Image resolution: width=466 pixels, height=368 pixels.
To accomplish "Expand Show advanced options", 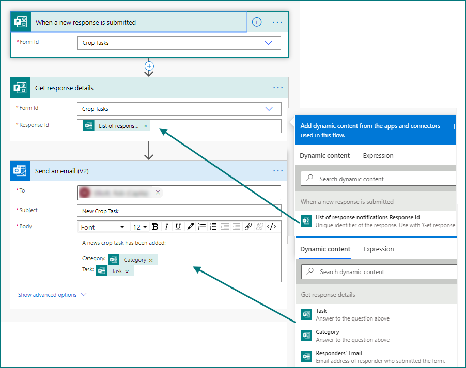I will point(52,295).
